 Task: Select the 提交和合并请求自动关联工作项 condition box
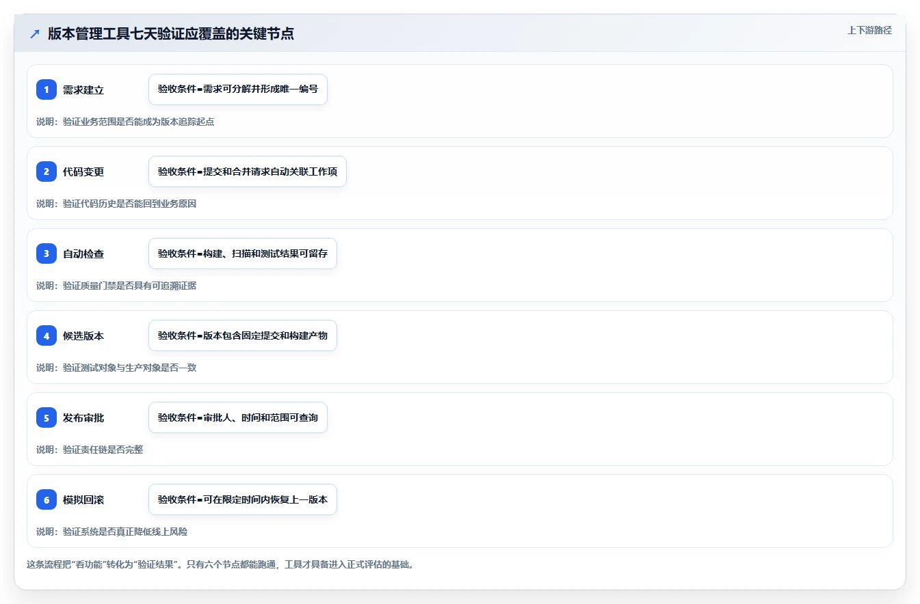248,171
